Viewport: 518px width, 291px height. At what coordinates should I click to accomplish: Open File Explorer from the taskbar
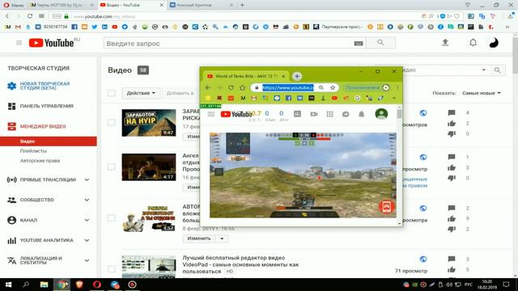pyautogui.click(x=44, y=285)
